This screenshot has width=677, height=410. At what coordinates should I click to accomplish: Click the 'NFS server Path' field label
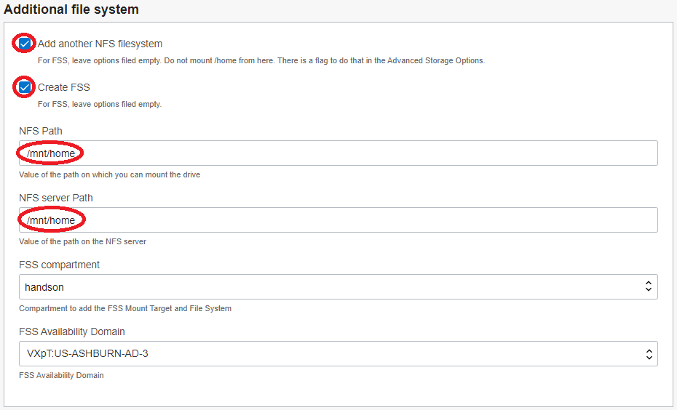point(56,198)
